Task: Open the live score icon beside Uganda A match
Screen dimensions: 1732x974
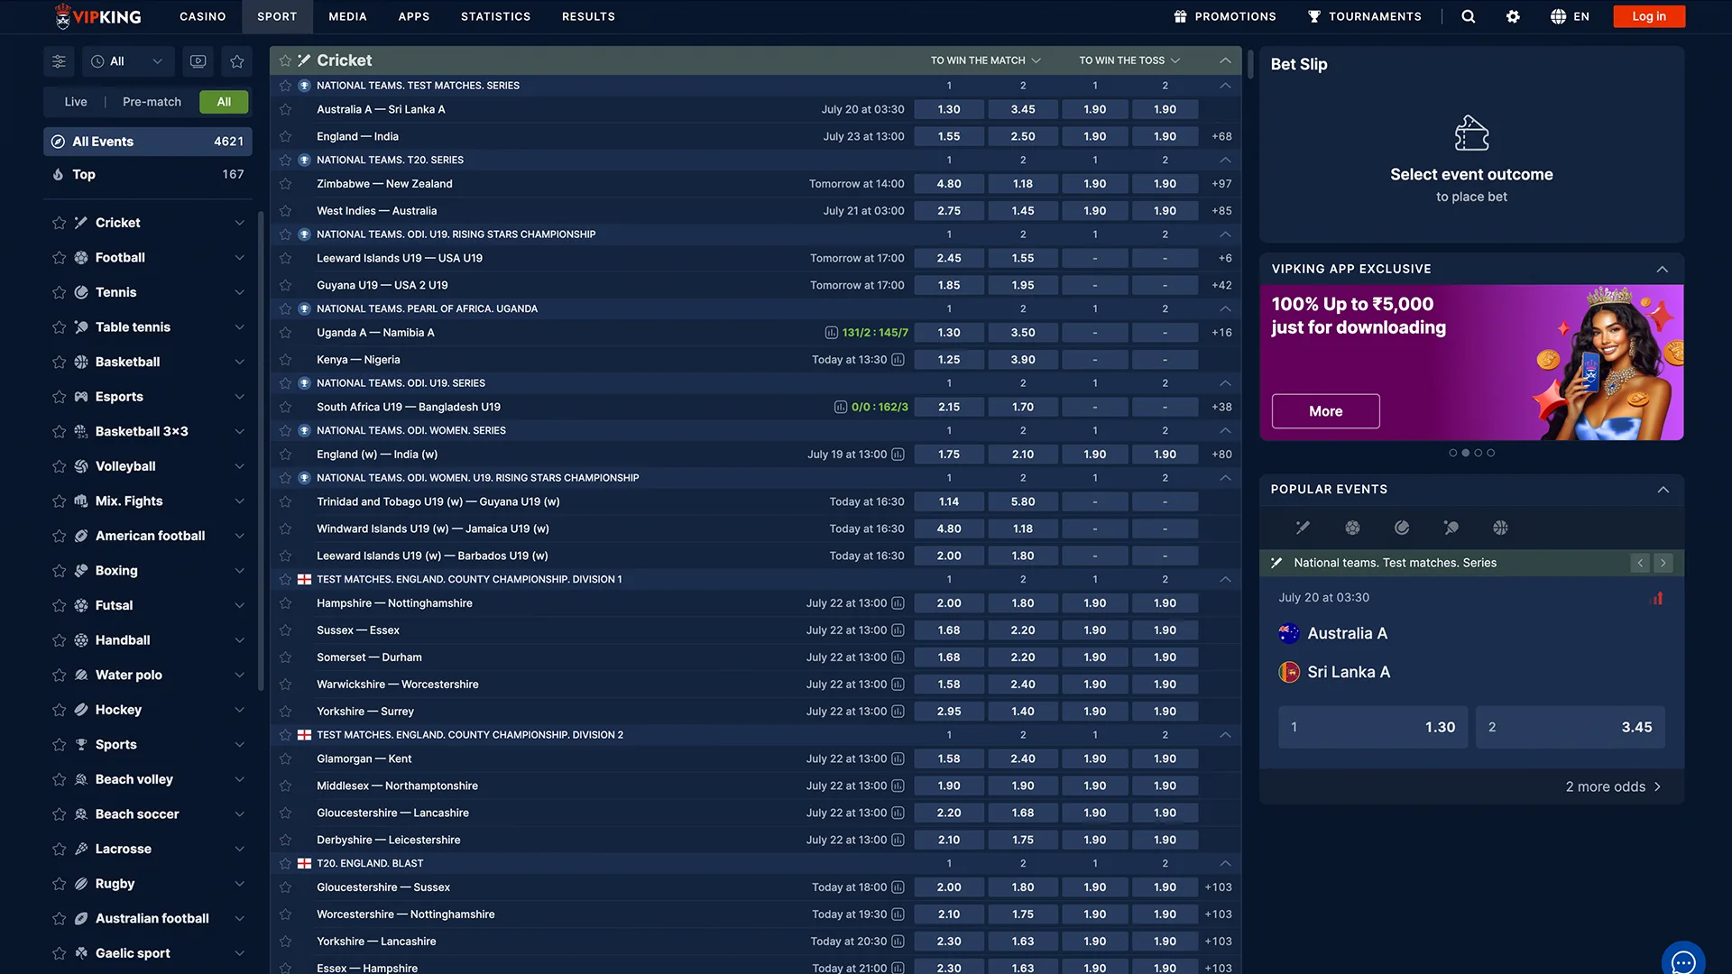Action: point(831,332)
